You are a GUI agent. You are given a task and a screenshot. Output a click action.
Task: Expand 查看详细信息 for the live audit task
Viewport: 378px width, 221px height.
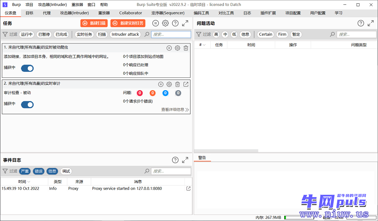pyautogui.click(x=175, y=110)
